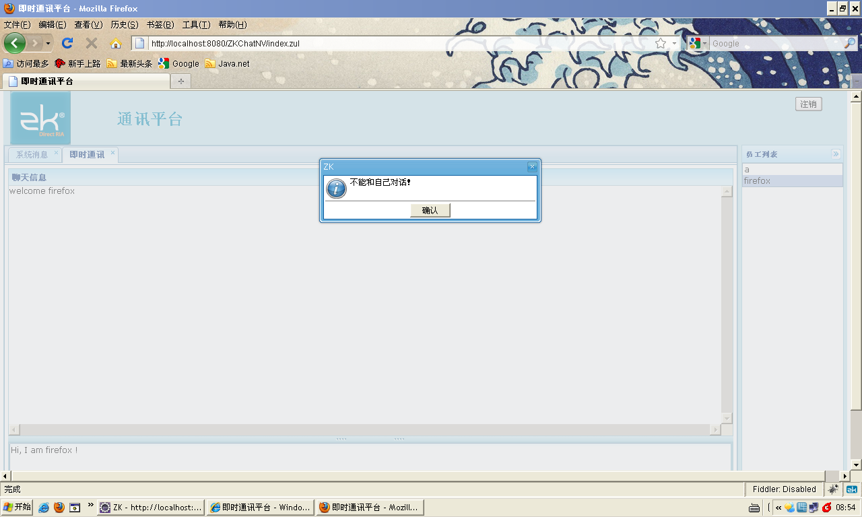Viewport: 862px width, 517px height.
Task: Open the Java.net feed bookmark
Action: 227,64
